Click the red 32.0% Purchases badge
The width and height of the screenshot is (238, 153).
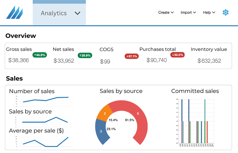177,55
